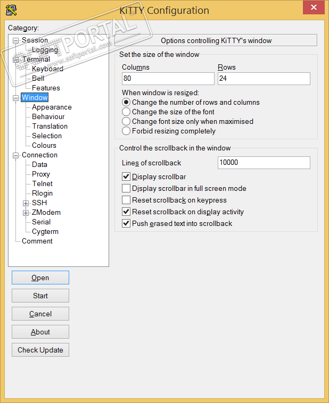Open the ZModem category
The width and height of the screenshot is (329, 403).
[46, 212]
